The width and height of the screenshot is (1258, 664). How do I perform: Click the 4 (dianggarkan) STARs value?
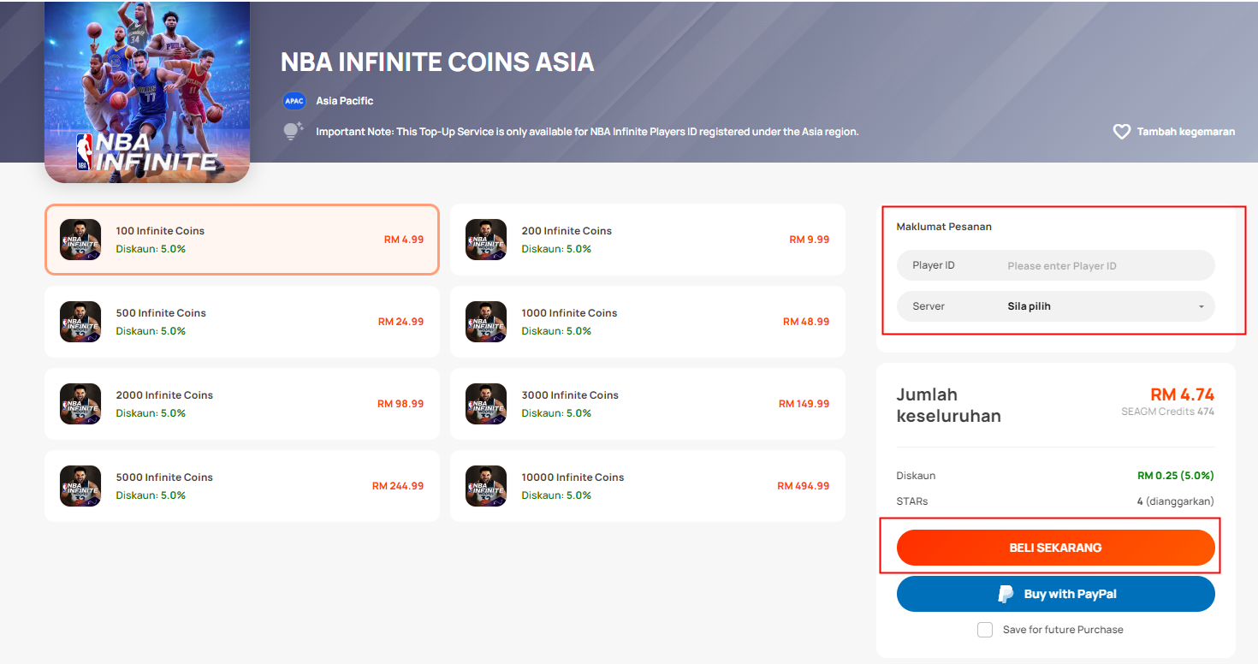pos(1175,501)
